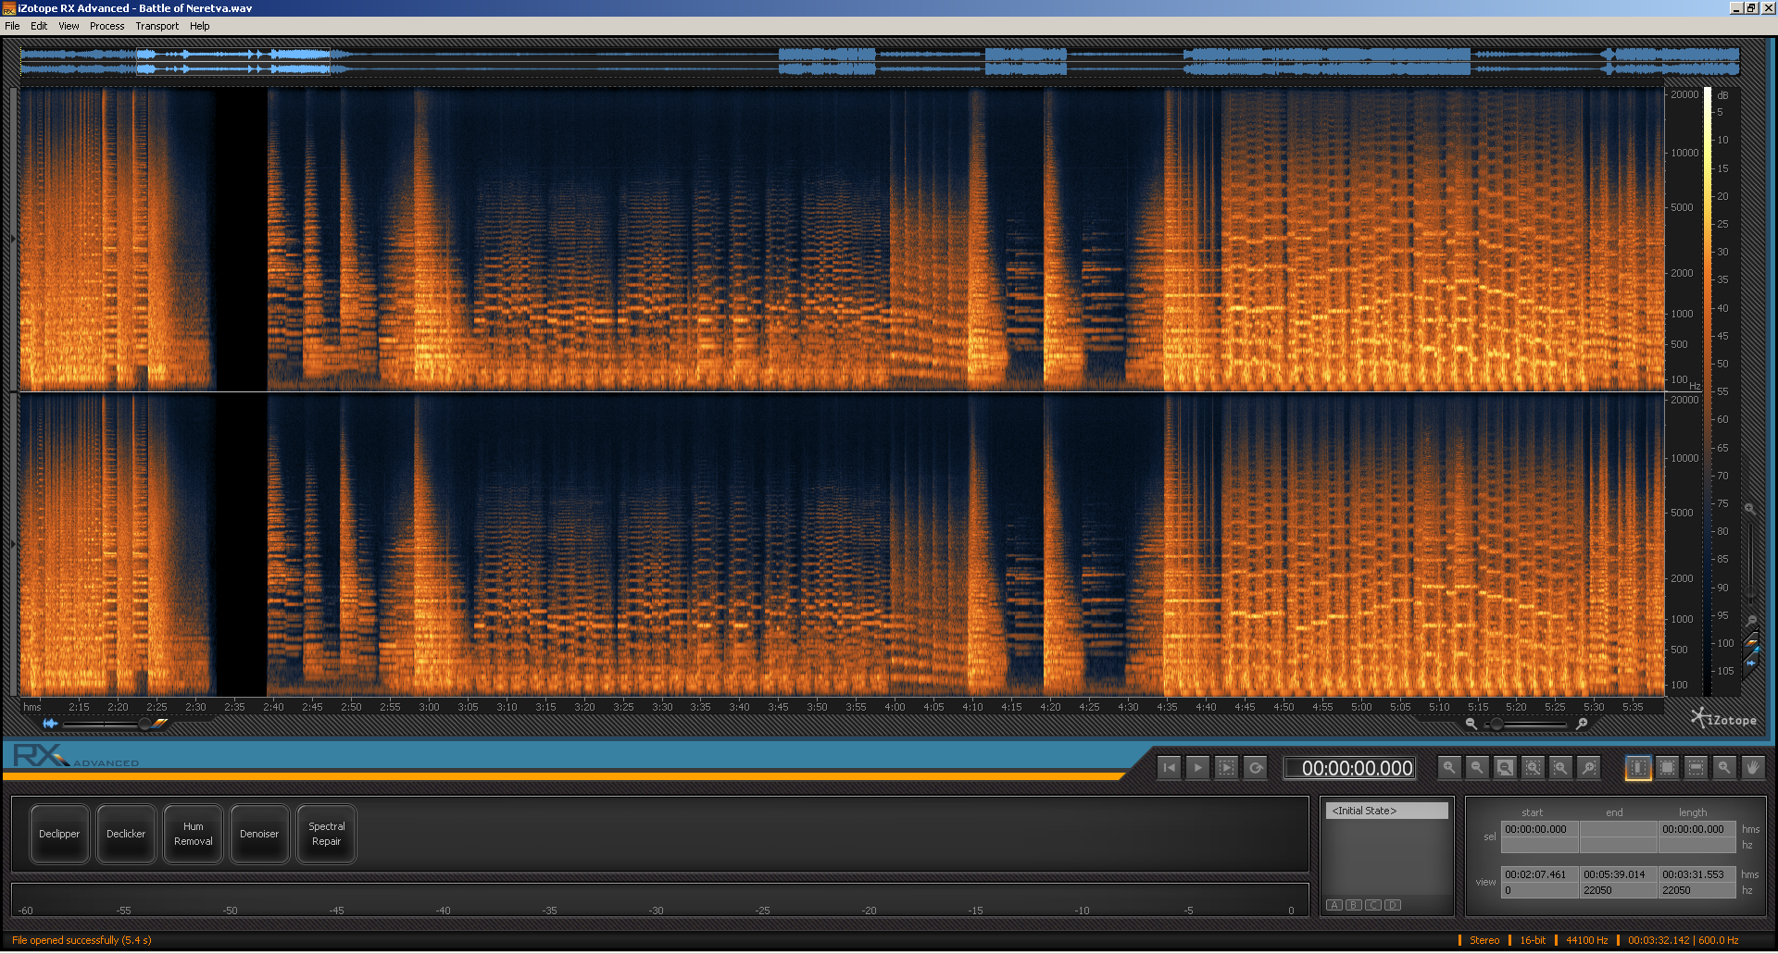Click the zoom in magnifier icon

click(x=1450, y=768)
